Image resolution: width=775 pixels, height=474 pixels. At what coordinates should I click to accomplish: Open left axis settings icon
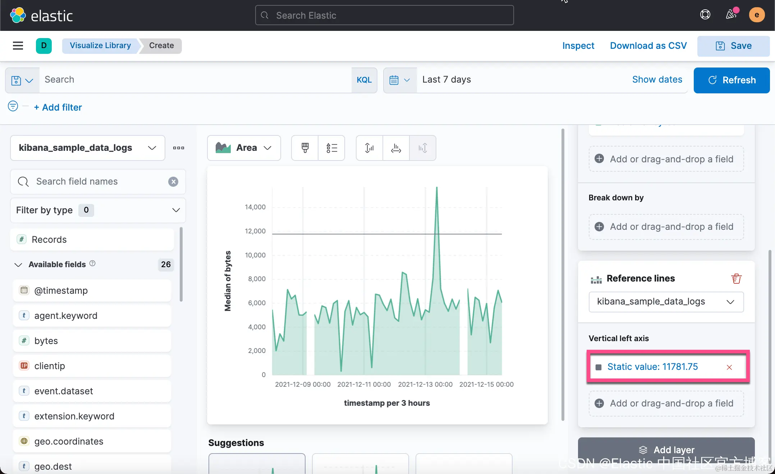coord(369,148)
